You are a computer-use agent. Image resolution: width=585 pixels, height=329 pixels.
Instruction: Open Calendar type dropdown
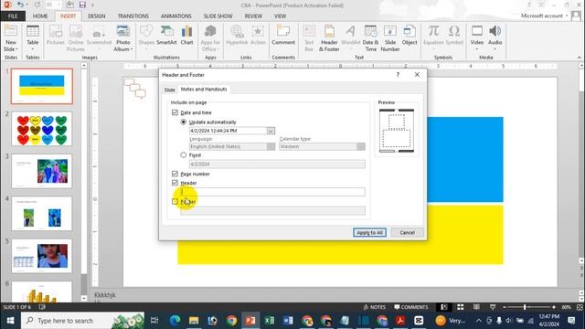pos(361,146)
